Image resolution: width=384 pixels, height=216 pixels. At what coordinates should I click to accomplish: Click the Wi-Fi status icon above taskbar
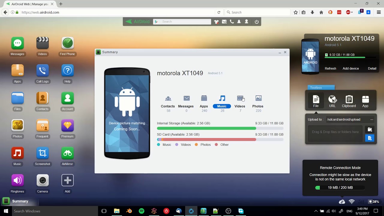pyautogui.click(x=352, y=202)
